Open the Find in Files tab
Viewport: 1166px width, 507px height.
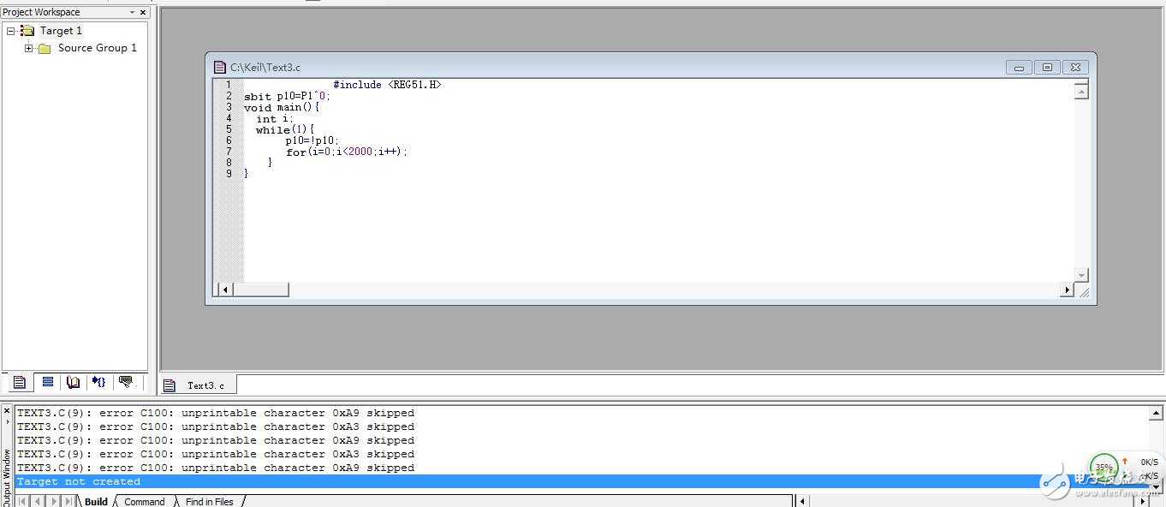tap(209, 501)
